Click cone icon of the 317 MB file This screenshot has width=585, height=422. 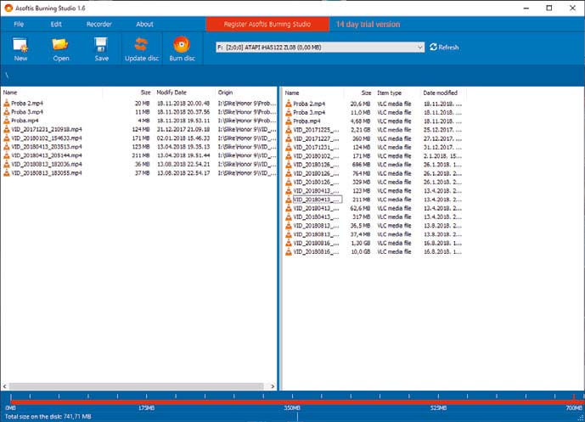(289, 217)
